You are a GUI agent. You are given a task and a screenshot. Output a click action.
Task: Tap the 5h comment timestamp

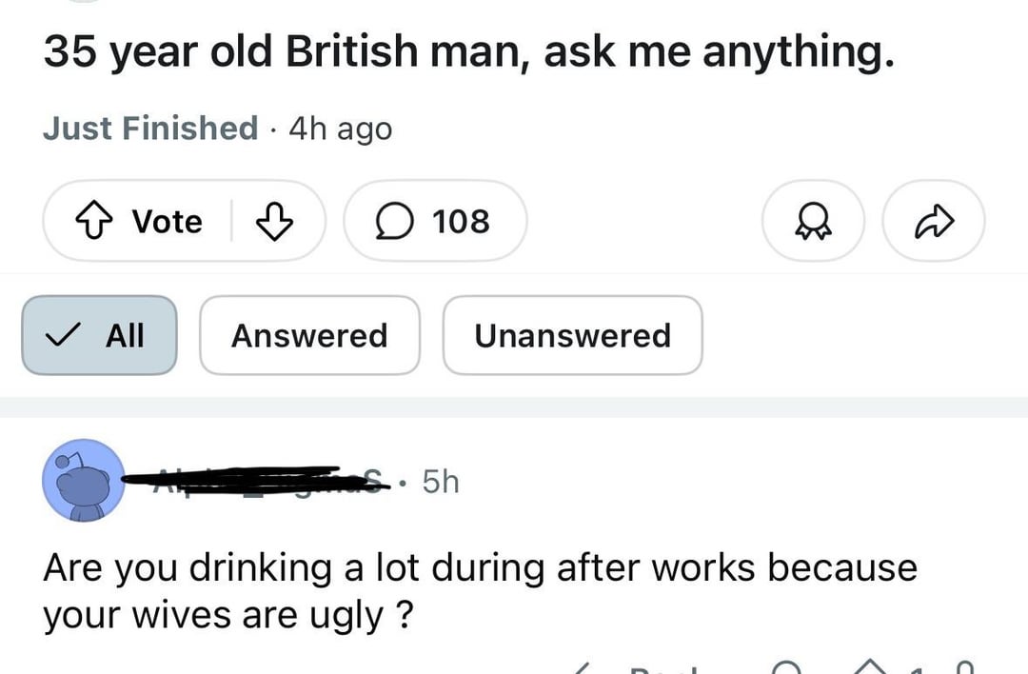440,482
